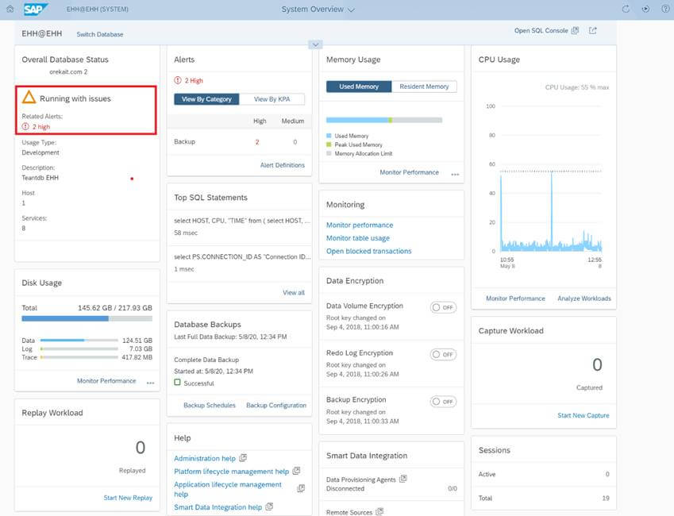
Task: Turn on Data Volume Encryption switch
Action: [443, 307]
